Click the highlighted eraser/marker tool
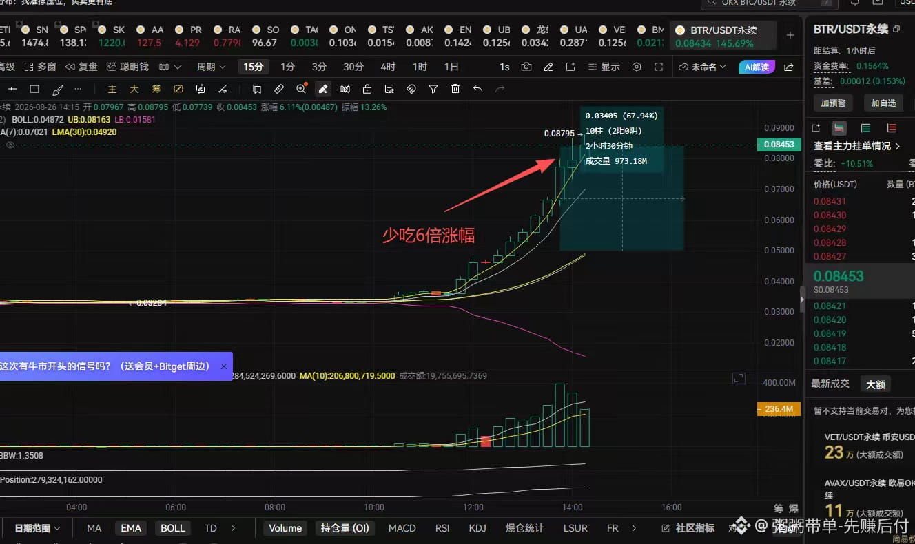The height and width of the screenshot is (544, 915). coord(322,89)
